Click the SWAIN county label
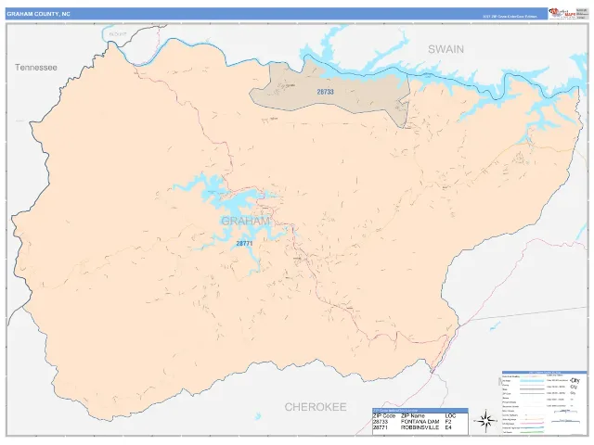The image size is (594, 445). point(445,49)
